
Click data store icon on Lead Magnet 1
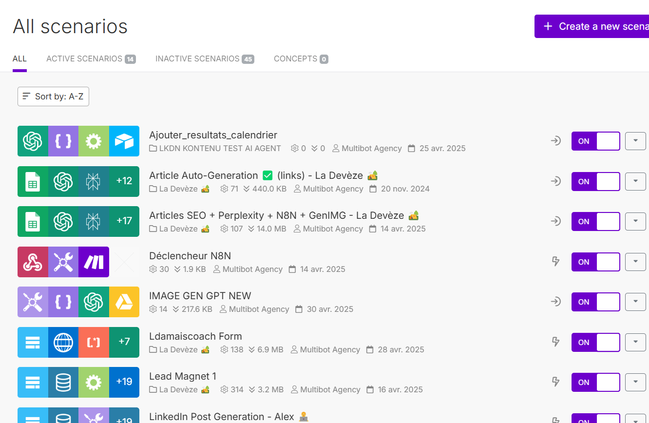63,383
